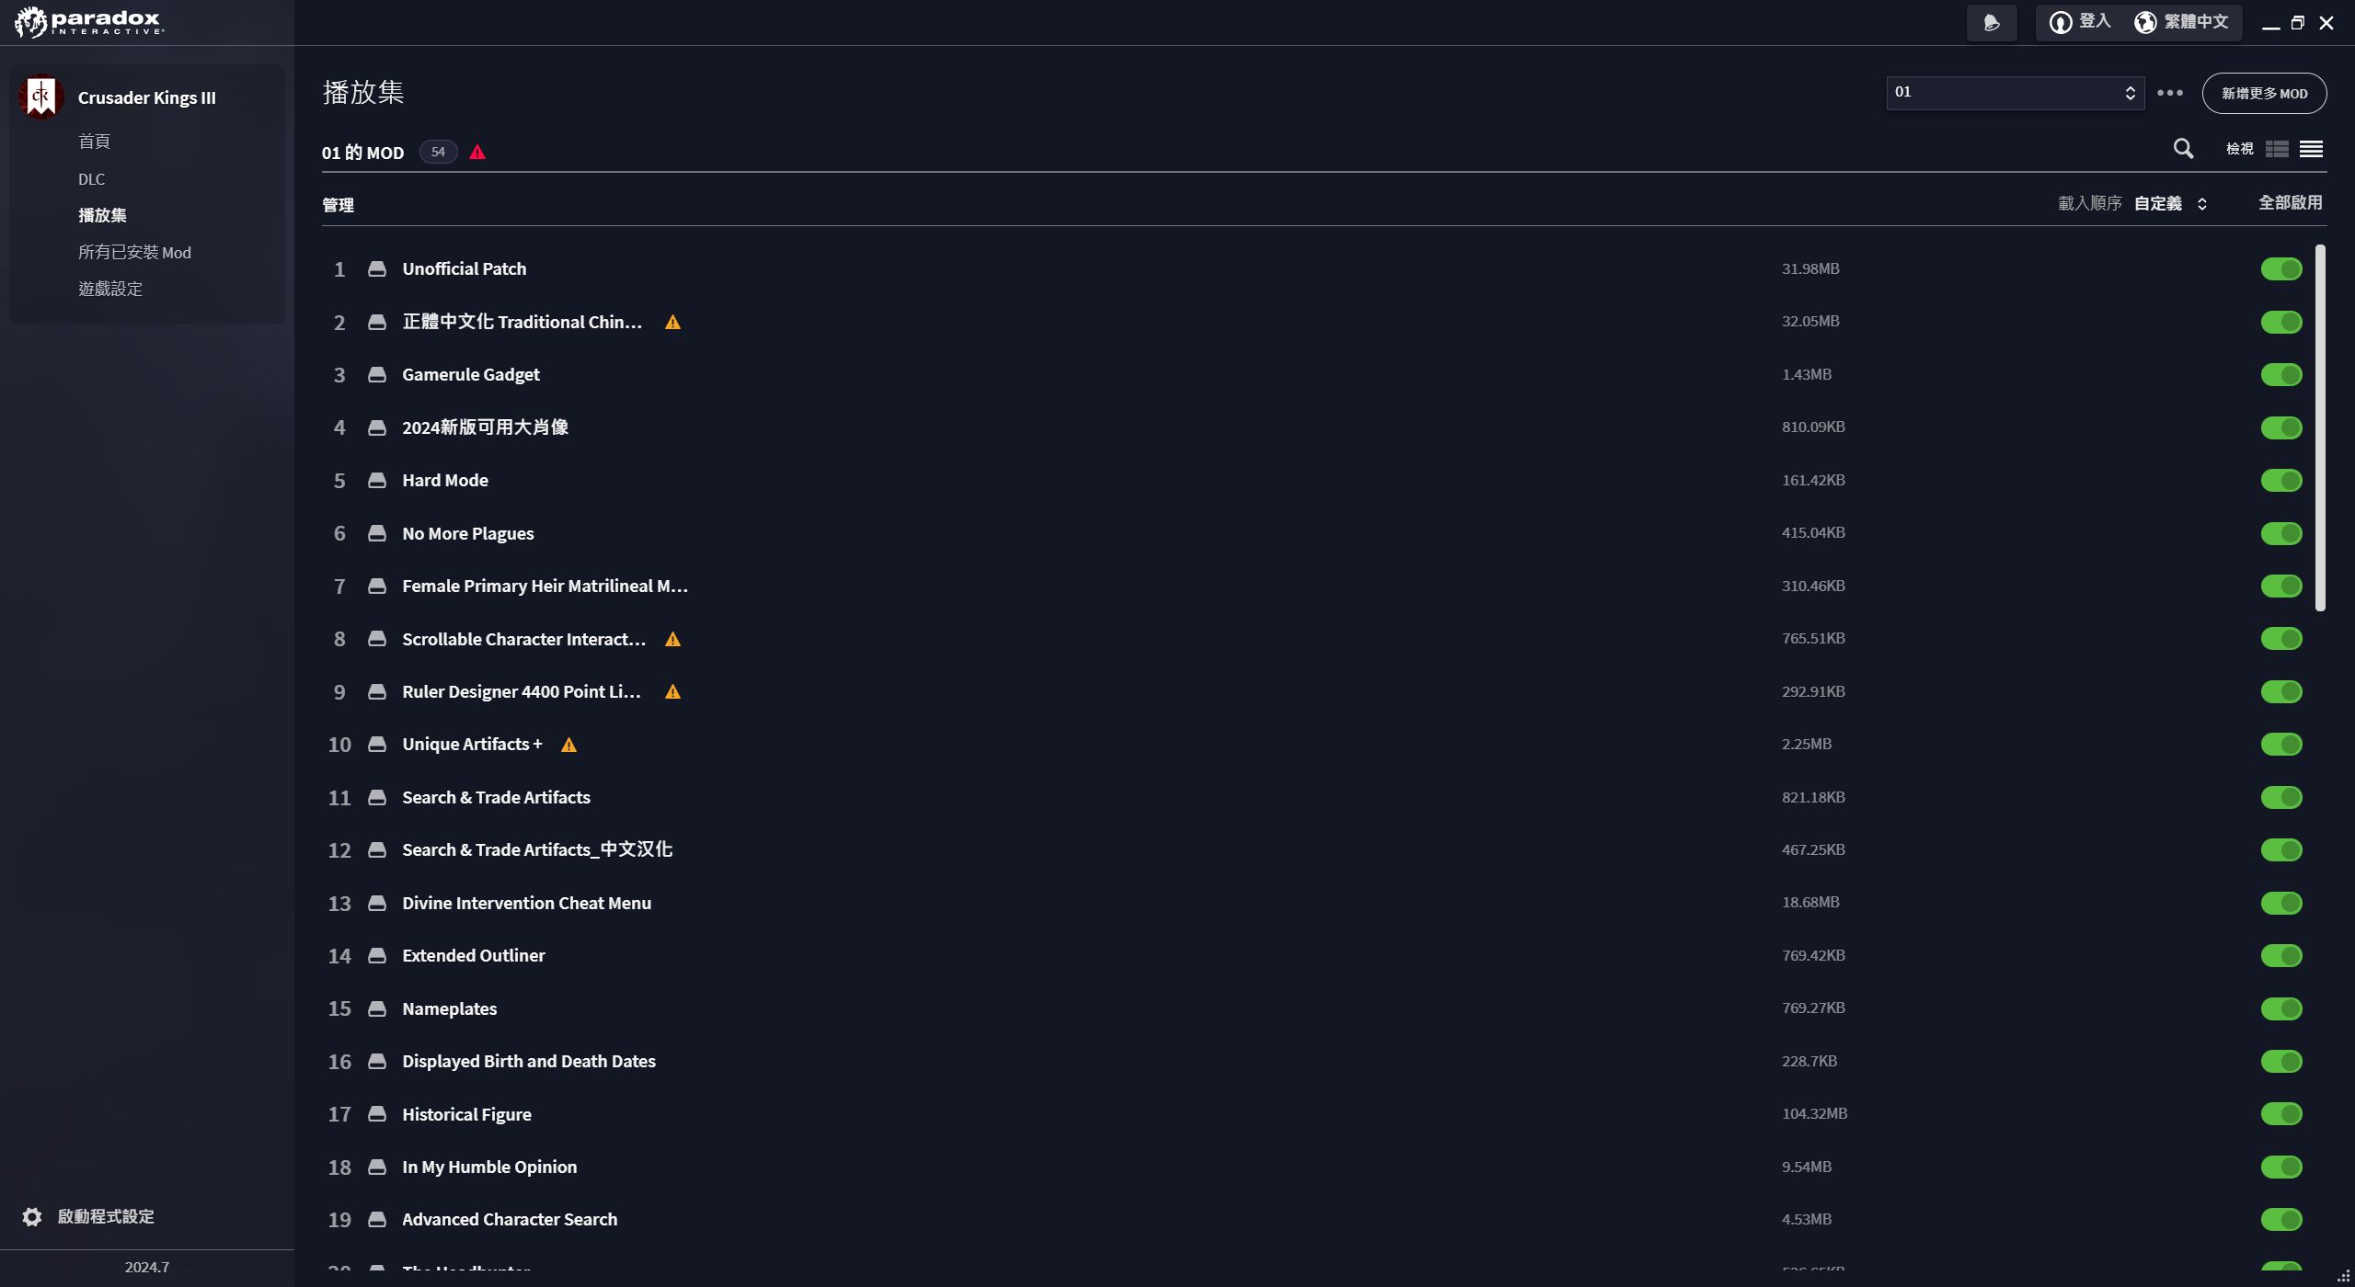
Task: Click warning icon beside Scrollable Character Interact mod
Action: pyautogui.click(x=673, y=640)
